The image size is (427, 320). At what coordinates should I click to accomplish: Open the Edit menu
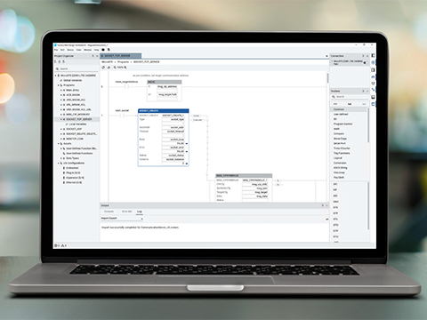point(62,50)
